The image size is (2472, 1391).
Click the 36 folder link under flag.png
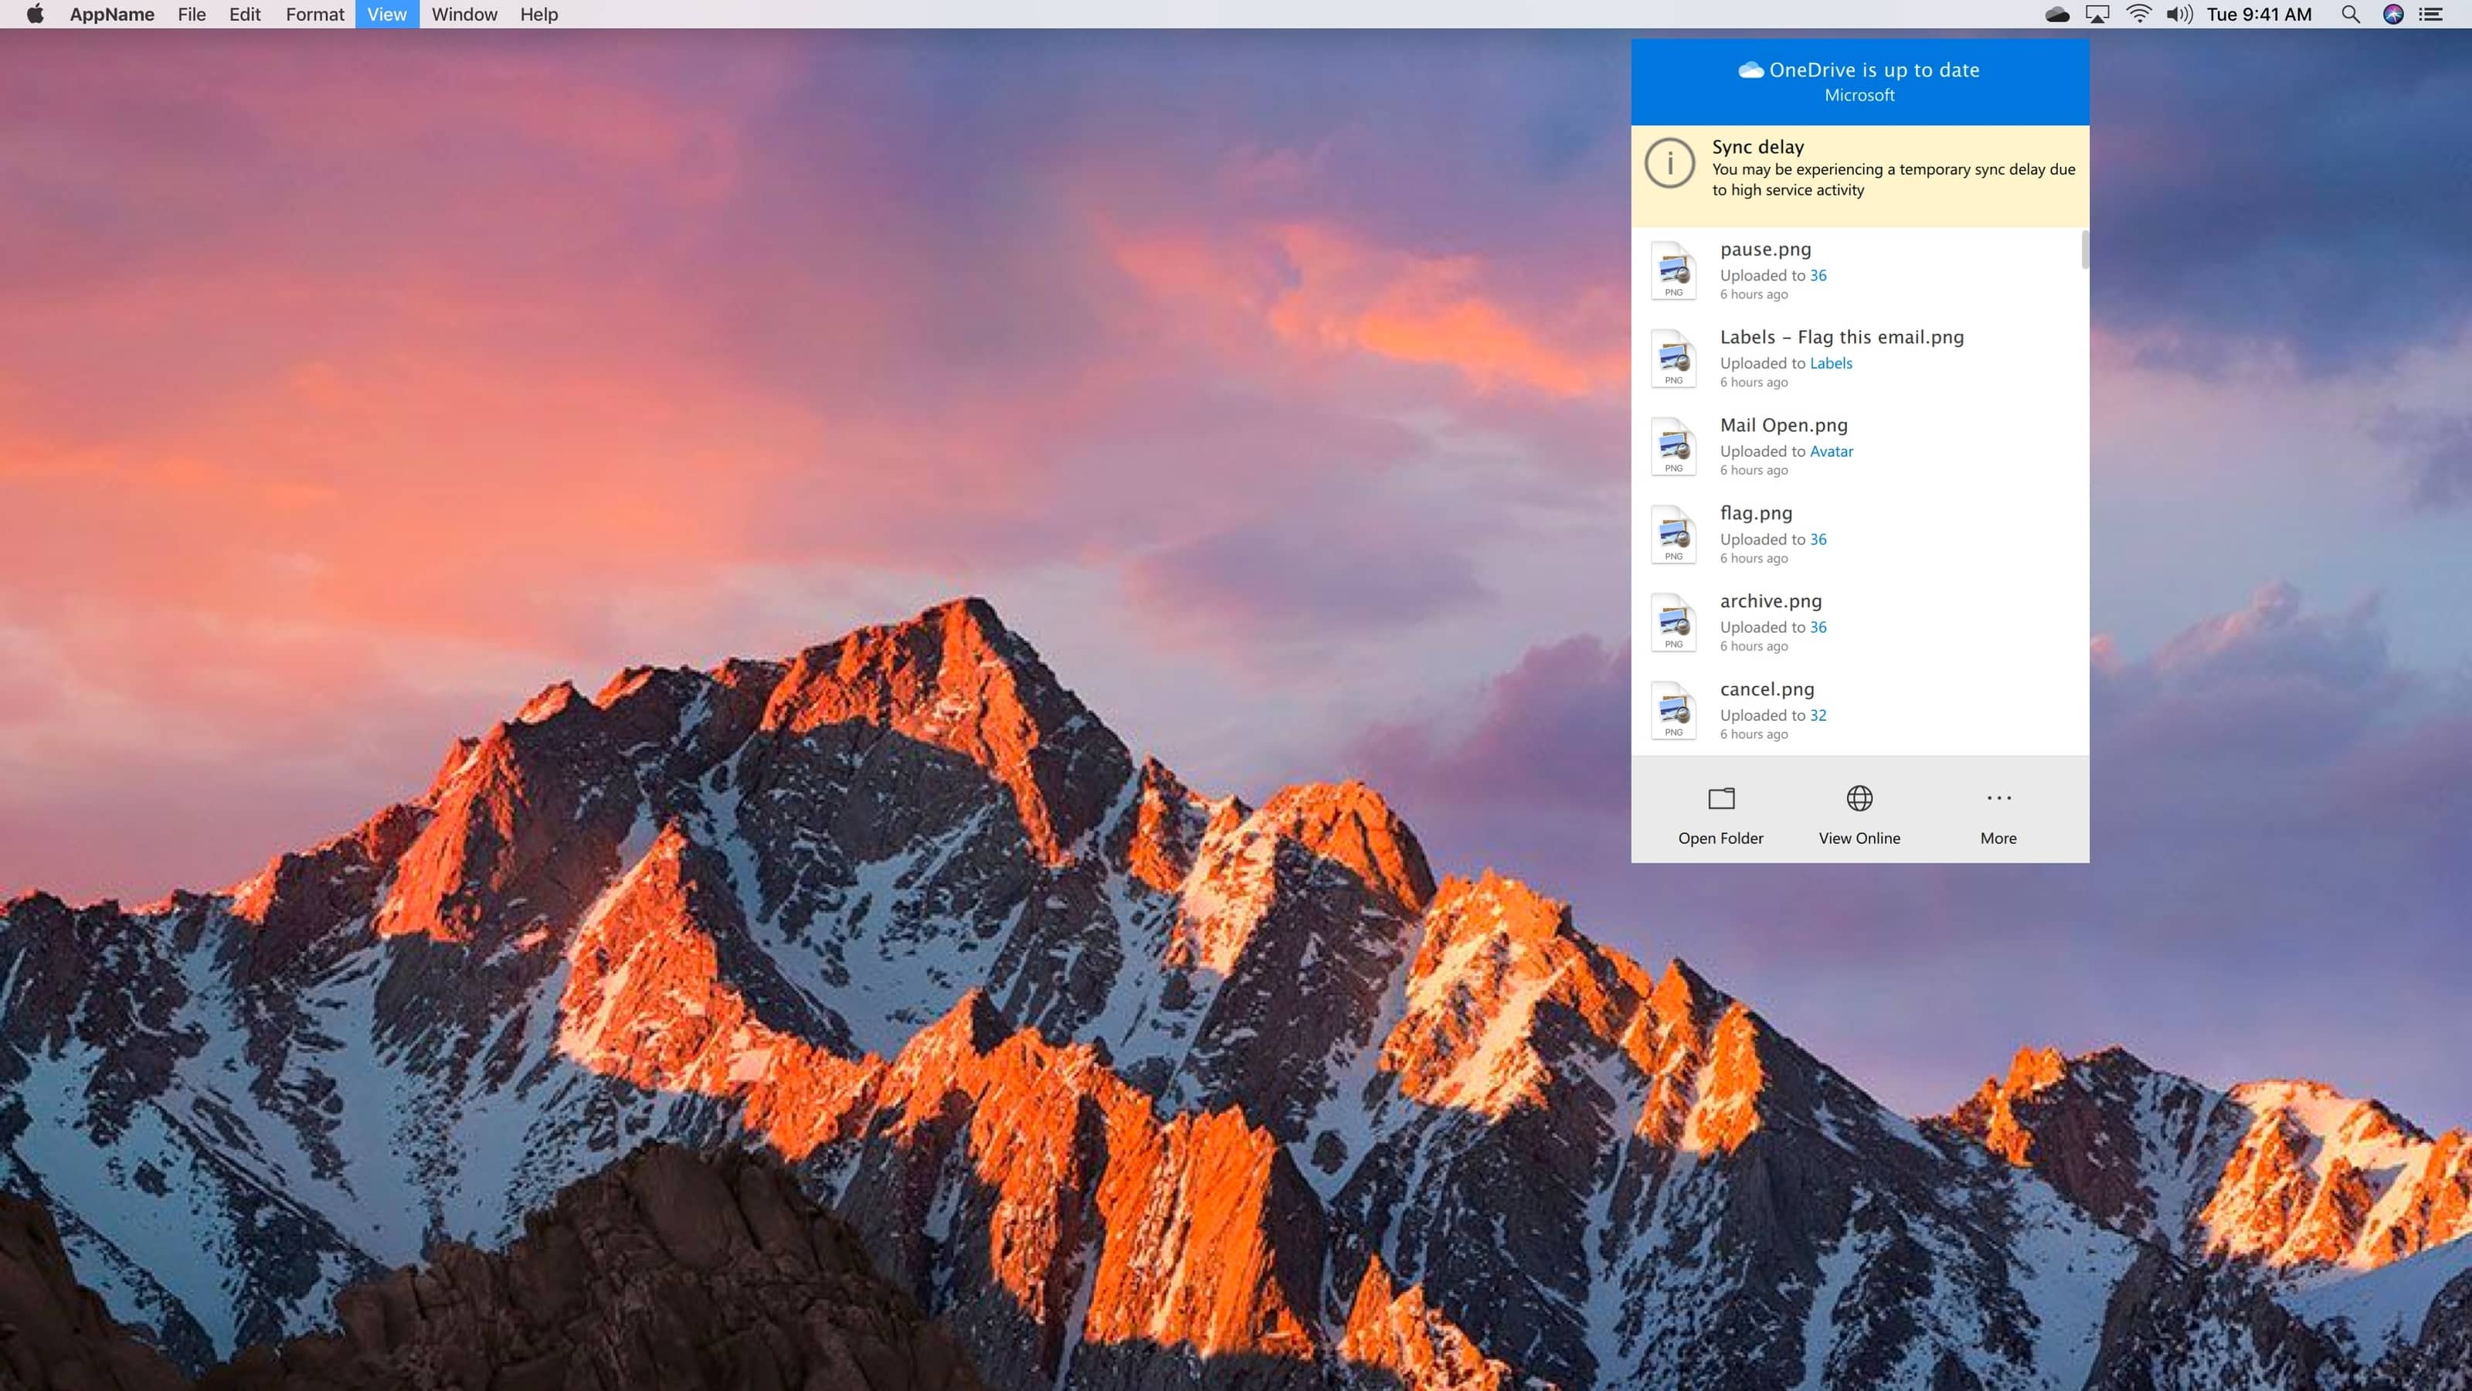coord(1818,539)
